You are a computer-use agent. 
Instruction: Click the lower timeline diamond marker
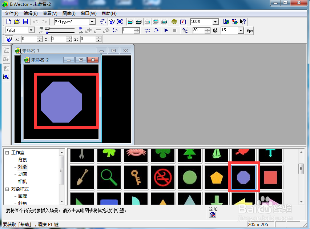47,33
